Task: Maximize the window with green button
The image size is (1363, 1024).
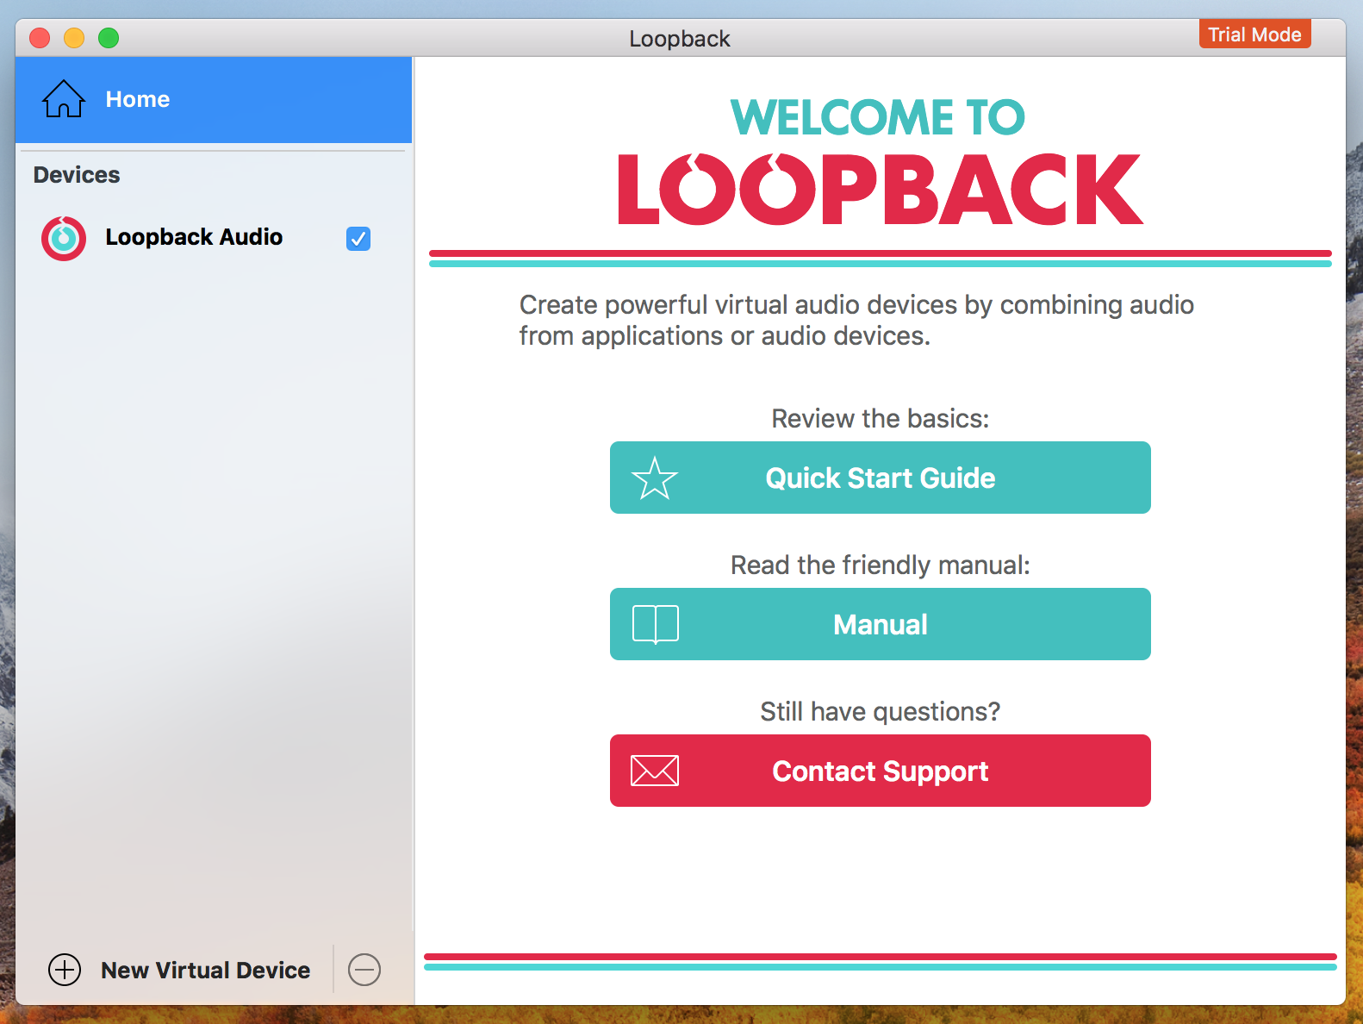Action: click(109, 38)
